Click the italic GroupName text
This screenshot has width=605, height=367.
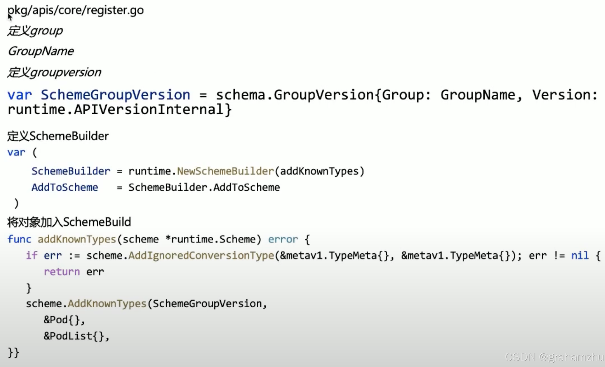tap(41, 51)
